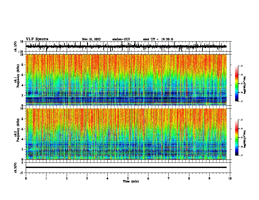Click the ch.1 voltage waveform trace
259x200 pixels.
126,46
